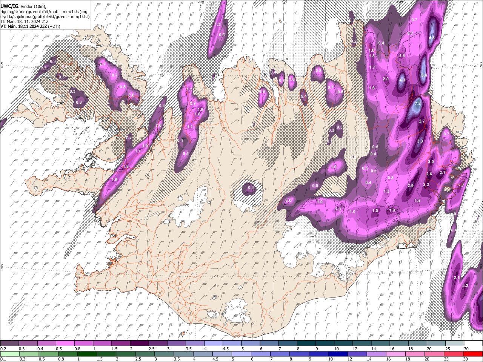
Task: Click lavender swatch labeled 4 in upper scale
Action: coord(213,343)
